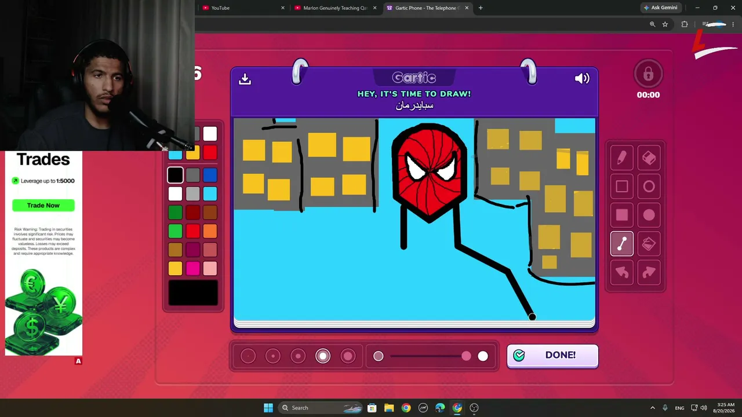The image size is (742, 417).
Task: Expand the system tray hidden icons
Action: click(652, 408)
